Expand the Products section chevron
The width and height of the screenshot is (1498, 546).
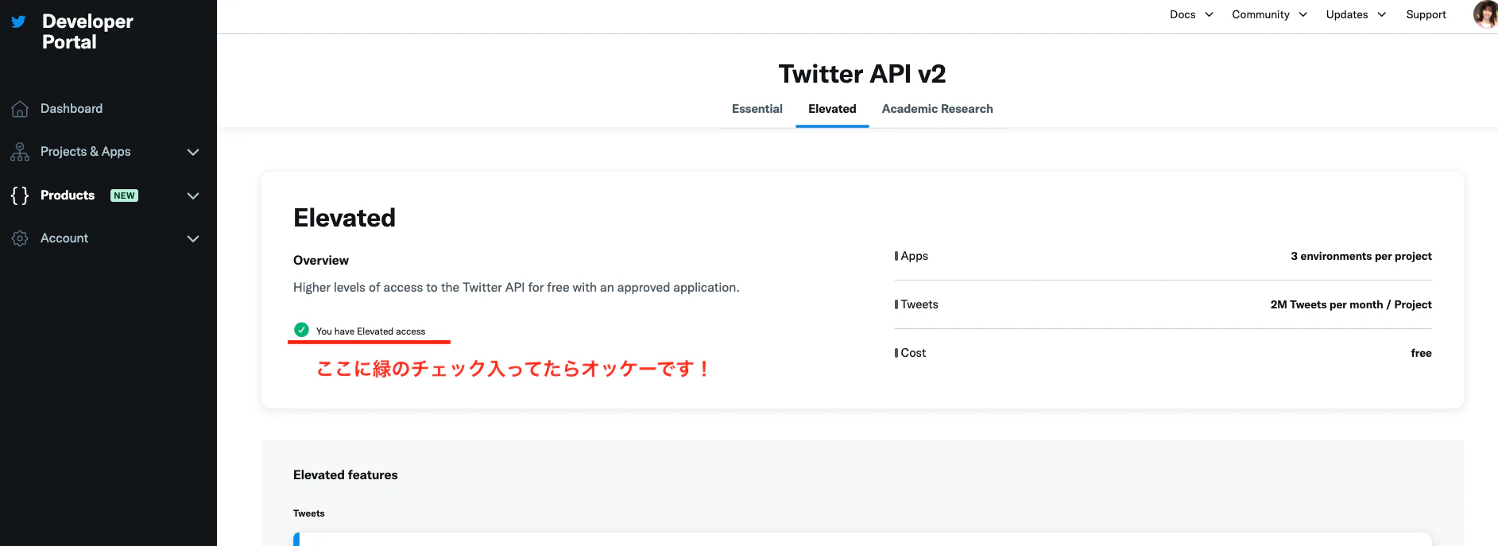click(x=193, y=196)
